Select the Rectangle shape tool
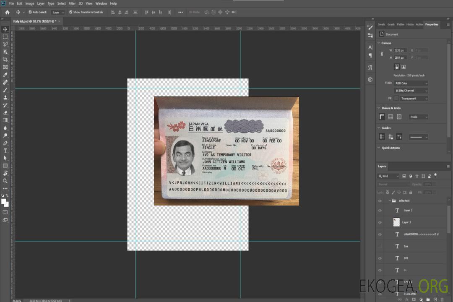This screenshot has width=453, height=302. pos(5,166)
